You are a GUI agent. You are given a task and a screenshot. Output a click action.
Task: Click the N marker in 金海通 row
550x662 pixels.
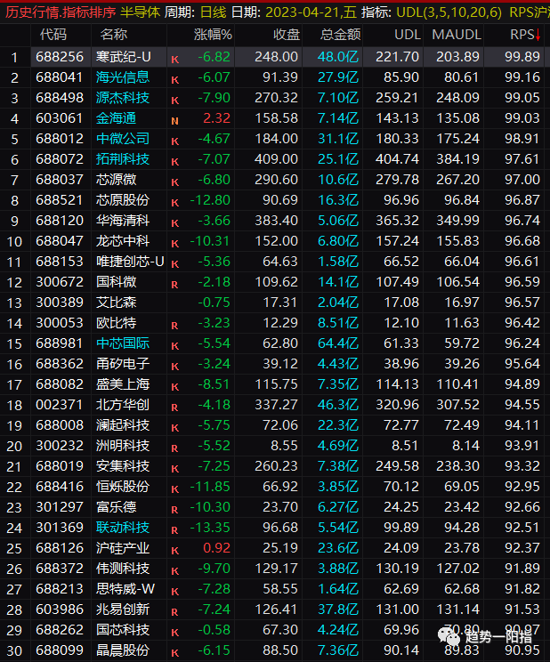click(175, 122)
